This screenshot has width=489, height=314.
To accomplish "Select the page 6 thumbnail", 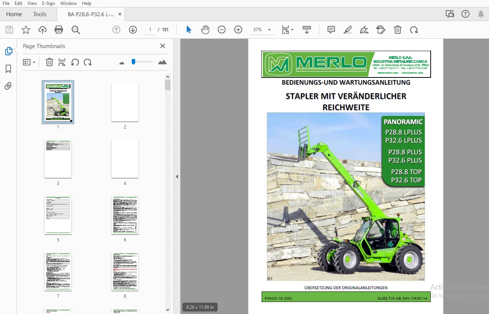I will click(125, 215).
